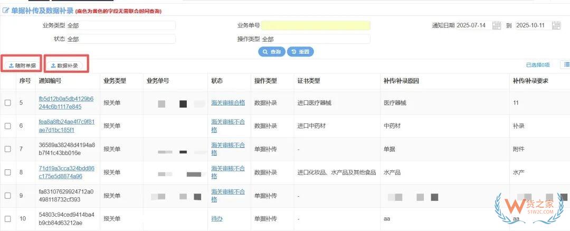Screen dimensions: 570x231
Task: Click the 单据 reason cell in row 7
Action: pyautogui.click(x=389, y=149)
